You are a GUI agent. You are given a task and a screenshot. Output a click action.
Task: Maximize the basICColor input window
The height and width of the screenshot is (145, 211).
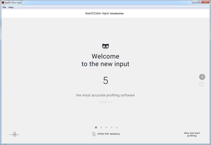(x=199, y=2)
